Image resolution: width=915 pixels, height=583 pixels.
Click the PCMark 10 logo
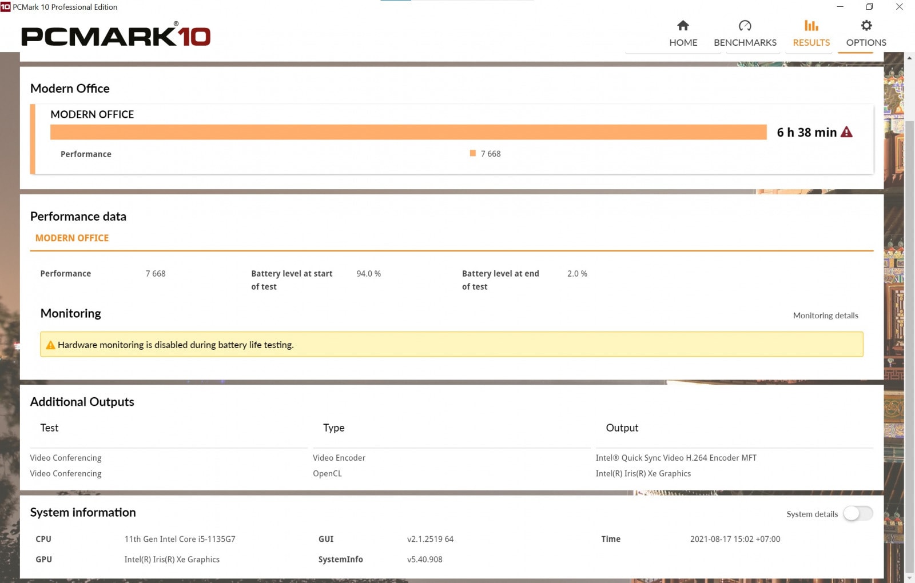click(x=116, y=35)
